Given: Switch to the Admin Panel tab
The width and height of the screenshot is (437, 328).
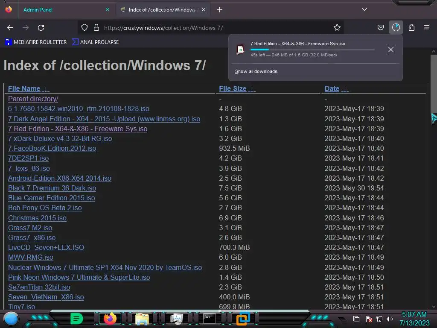Looking at the screenshot, I should pos(38,10).
